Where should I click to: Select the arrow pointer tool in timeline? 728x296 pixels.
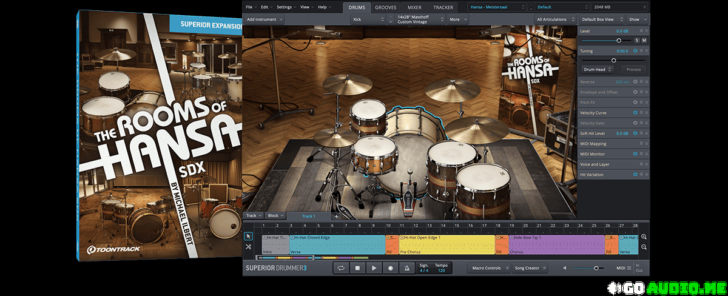(249, 237)
